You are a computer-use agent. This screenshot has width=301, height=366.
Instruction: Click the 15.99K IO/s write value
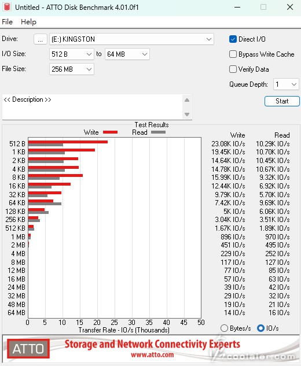[x=228, y=178]
